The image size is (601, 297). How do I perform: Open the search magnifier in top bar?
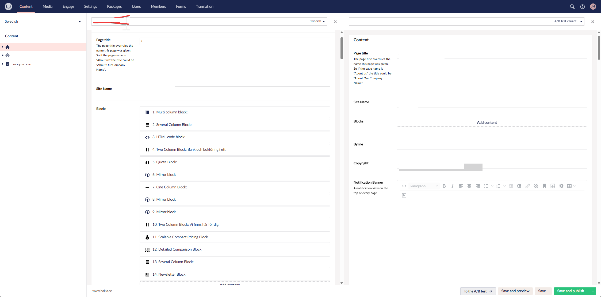(x=572, y=7)
